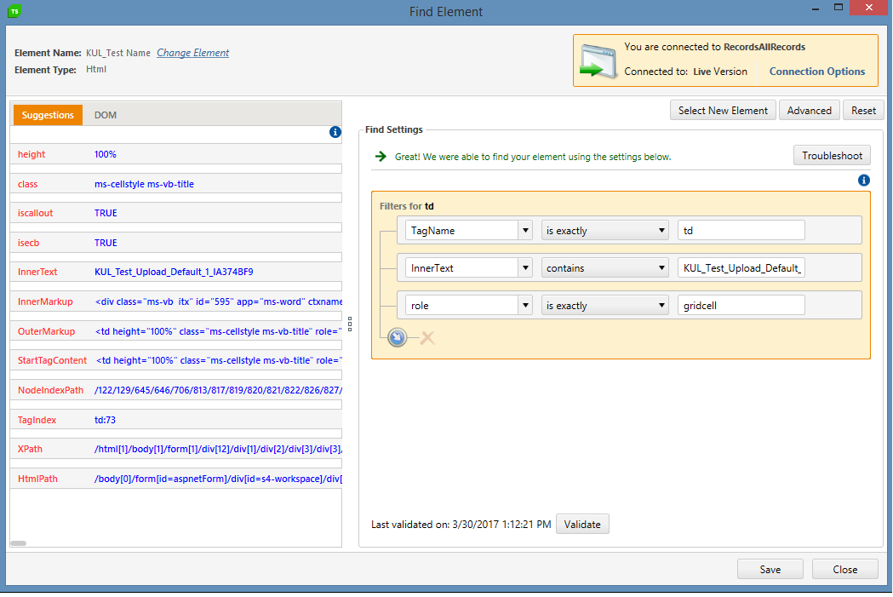The width and height of the screenshot is (893, 597).
Task: Click the green arrow success icon
Action: click(380, 157)
